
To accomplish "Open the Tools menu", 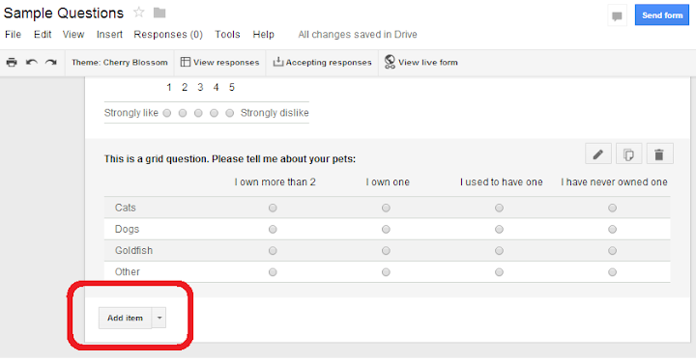I will pos(228,35).
